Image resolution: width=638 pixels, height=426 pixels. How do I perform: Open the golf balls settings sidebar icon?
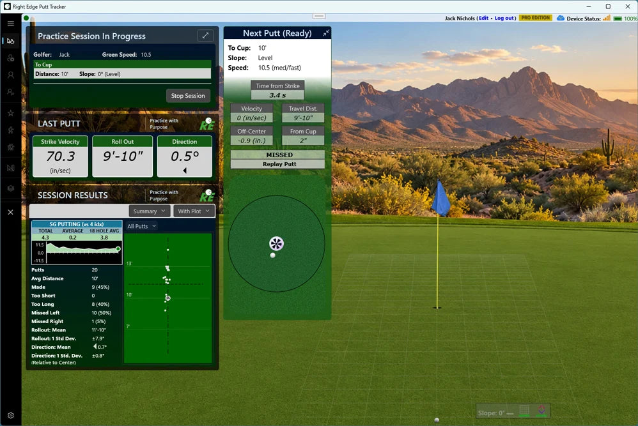point(11,58)
